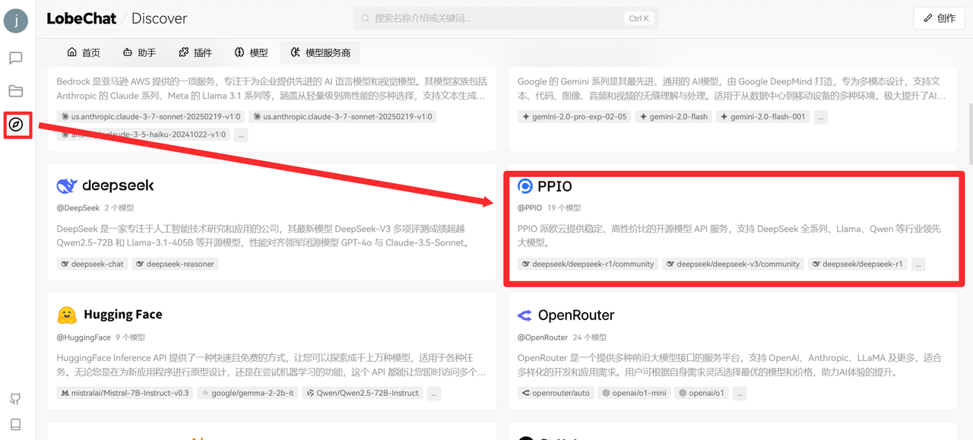Select the google/gemma-2-2b-it tag
Image resolution: width=973 pixels, height=440 pixels.
[x=248, y=393]
